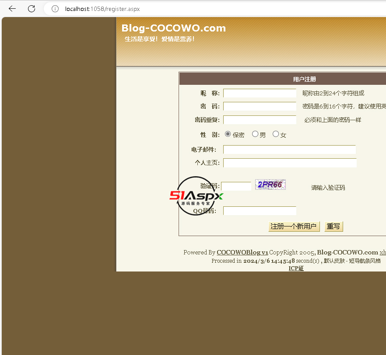386x355 pixels.
Task: Click into the 昵称 nickname field
Action: click(260, 93)
